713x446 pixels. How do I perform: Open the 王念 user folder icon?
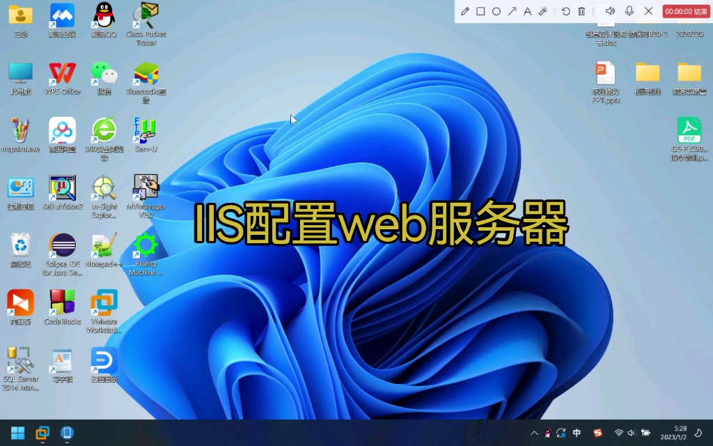click(x=20, y=20)
